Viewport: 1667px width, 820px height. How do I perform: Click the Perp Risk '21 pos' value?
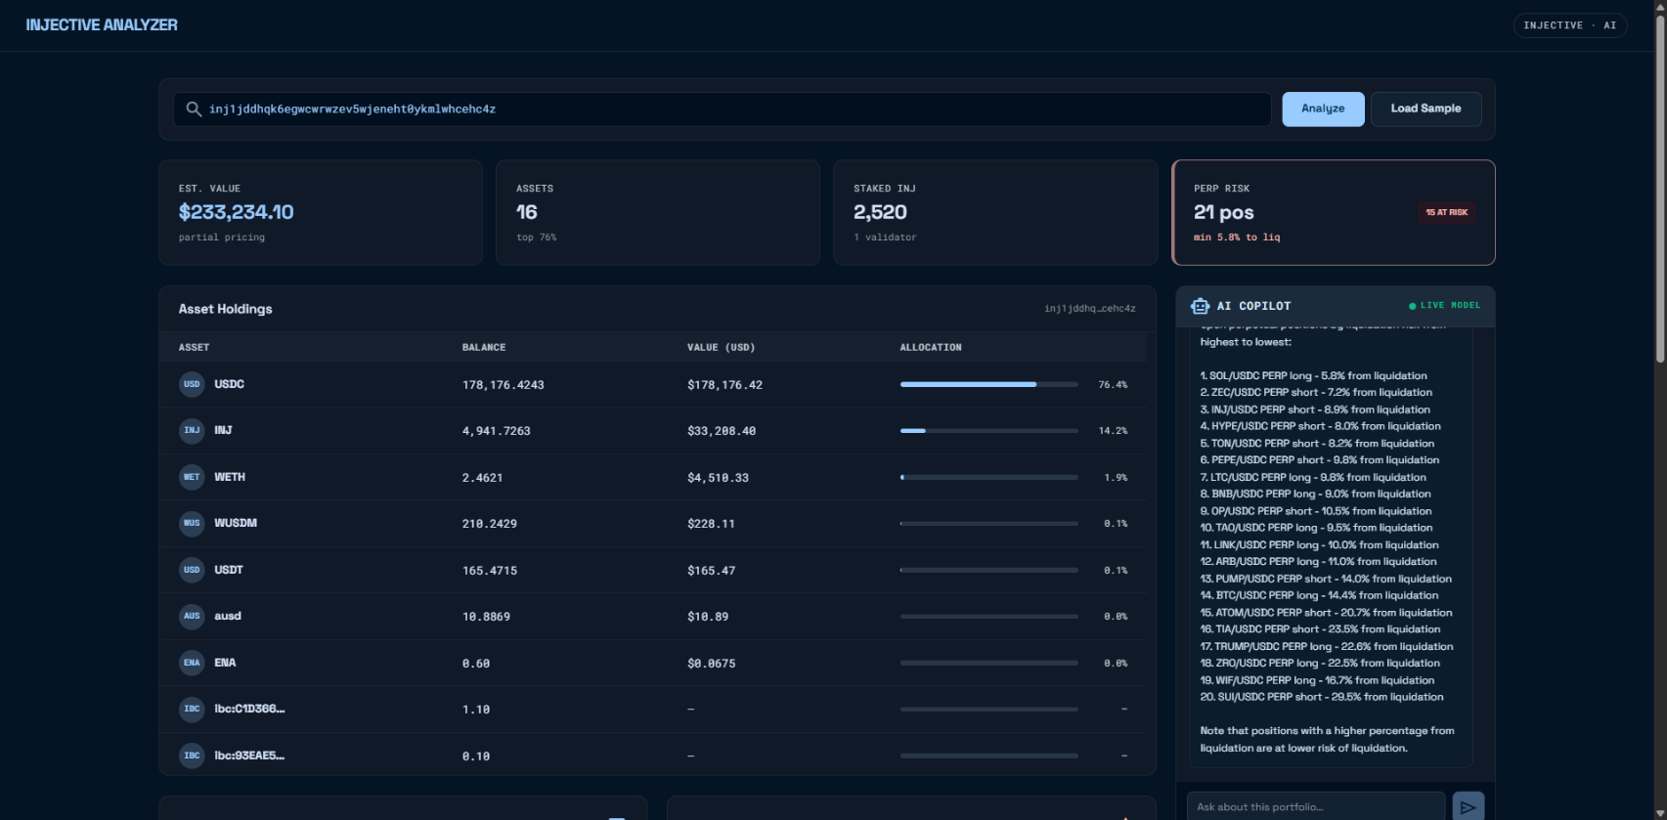[1224, 212]
